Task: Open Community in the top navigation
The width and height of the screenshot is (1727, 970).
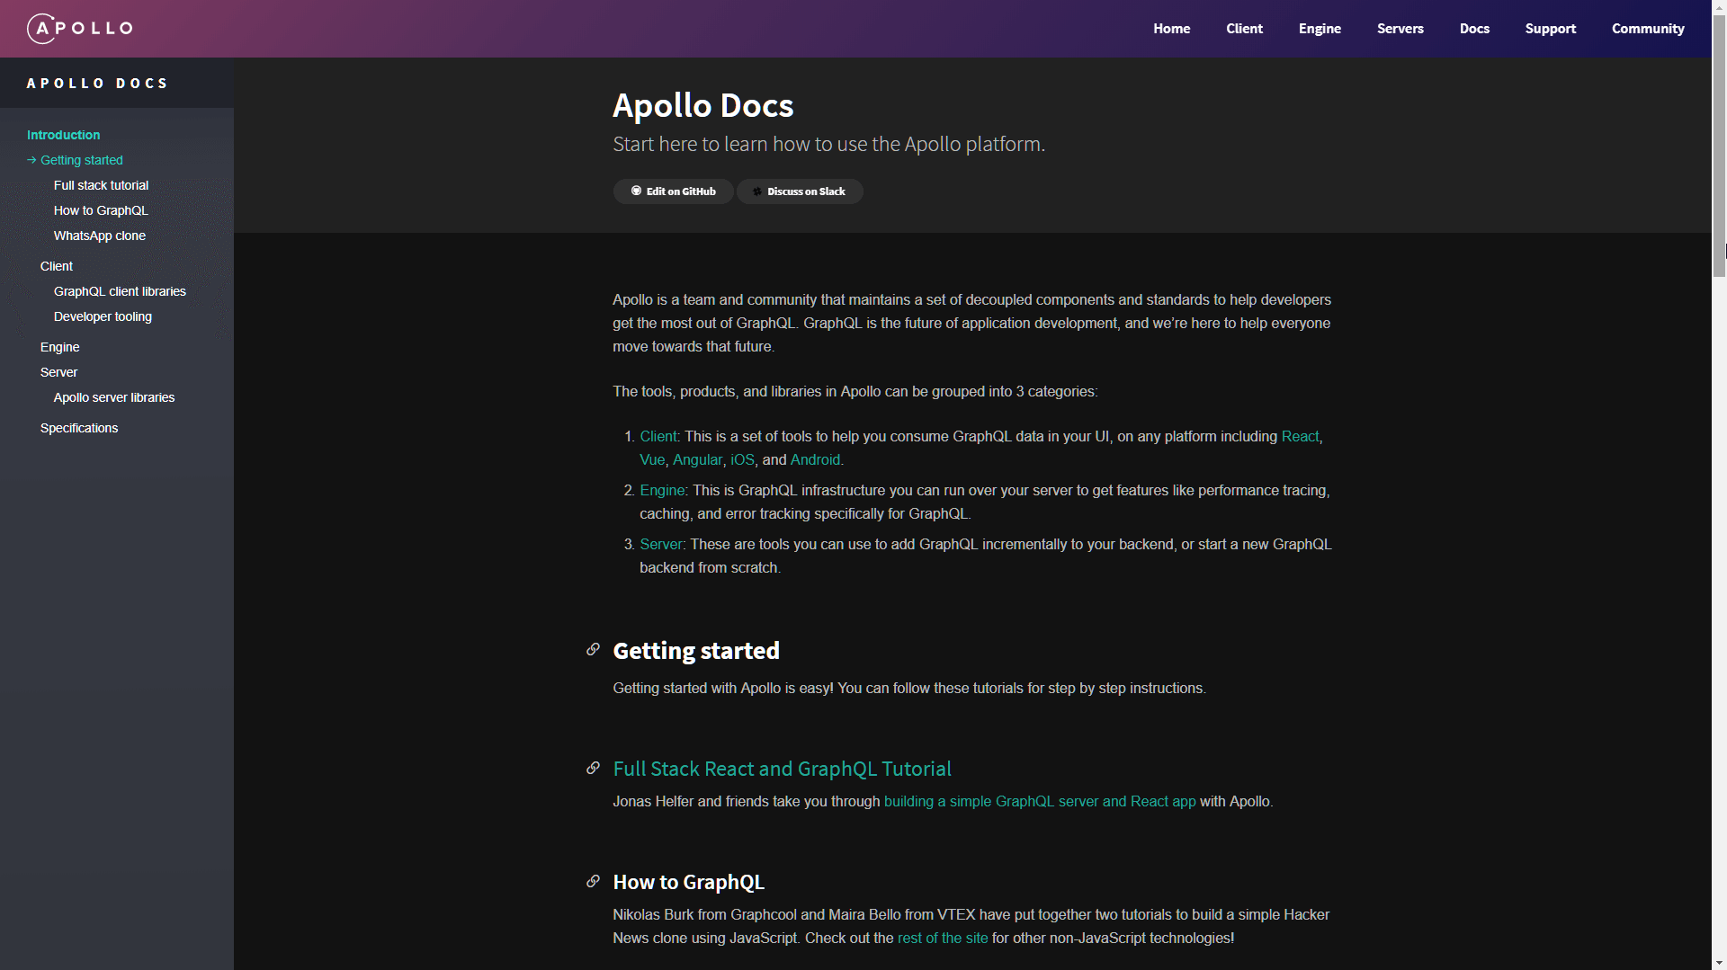Action: click(x=1648, y=29)
